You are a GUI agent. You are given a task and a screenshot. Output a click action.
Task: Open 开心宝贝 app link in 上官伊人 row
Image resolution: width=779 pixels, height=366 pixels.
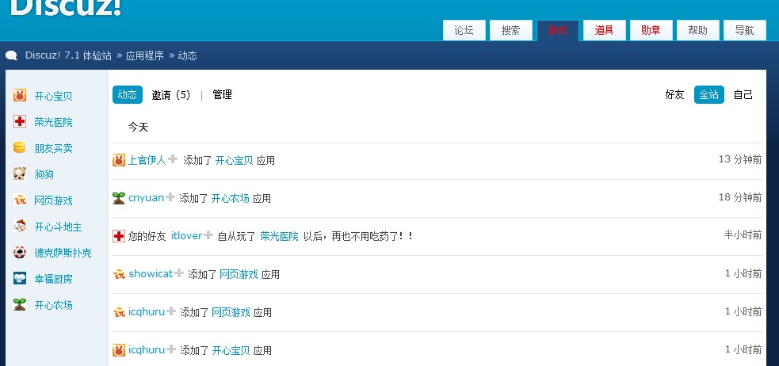tap(234, 160)
